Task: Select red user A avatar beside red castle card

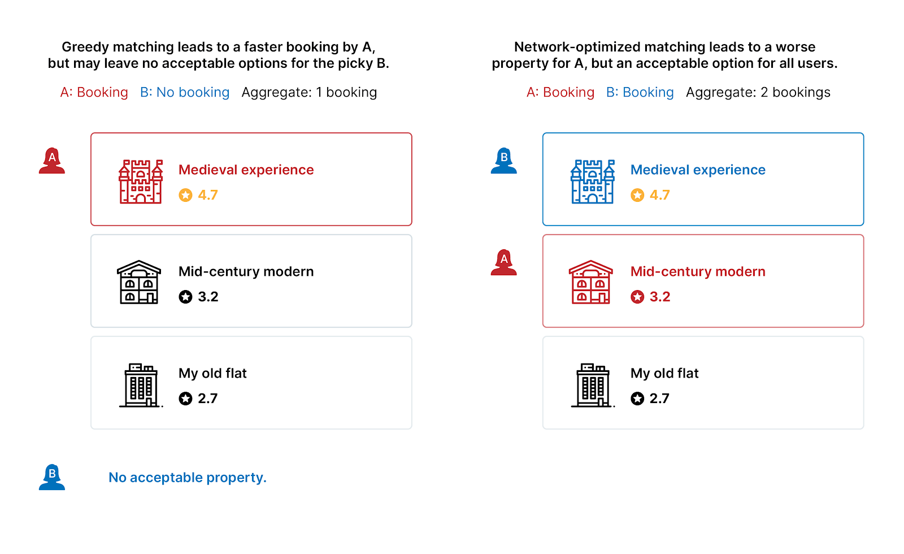Action: (x=52, y=161)
